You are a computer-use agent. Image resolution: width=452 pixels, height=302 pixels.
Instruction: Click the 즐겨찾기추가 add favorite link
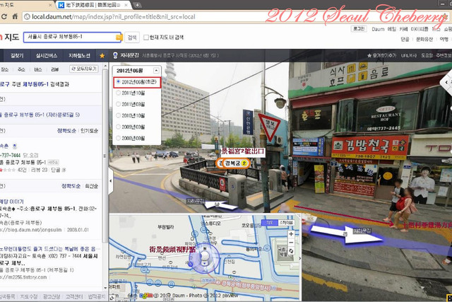coord(381,55)
